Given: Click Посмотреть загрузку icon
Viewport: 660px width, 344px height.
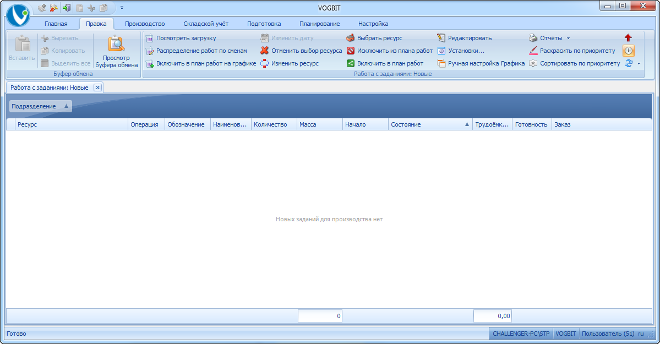Looking at the screenshot, I should [x=149, y=38].
